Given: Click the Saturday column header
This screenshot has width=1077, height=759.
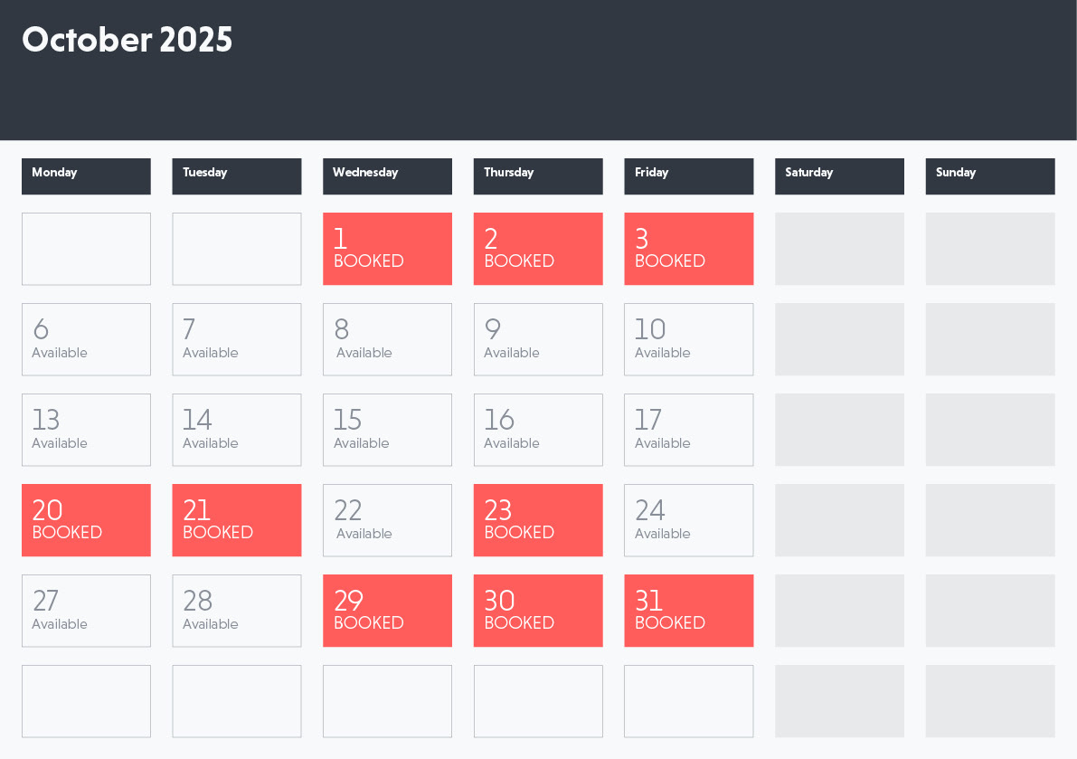Looking at the screenshot, I should point(839,176).
